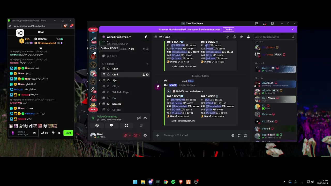Disable Streamer Mode from the purple banner

click(x=228, y=29)
